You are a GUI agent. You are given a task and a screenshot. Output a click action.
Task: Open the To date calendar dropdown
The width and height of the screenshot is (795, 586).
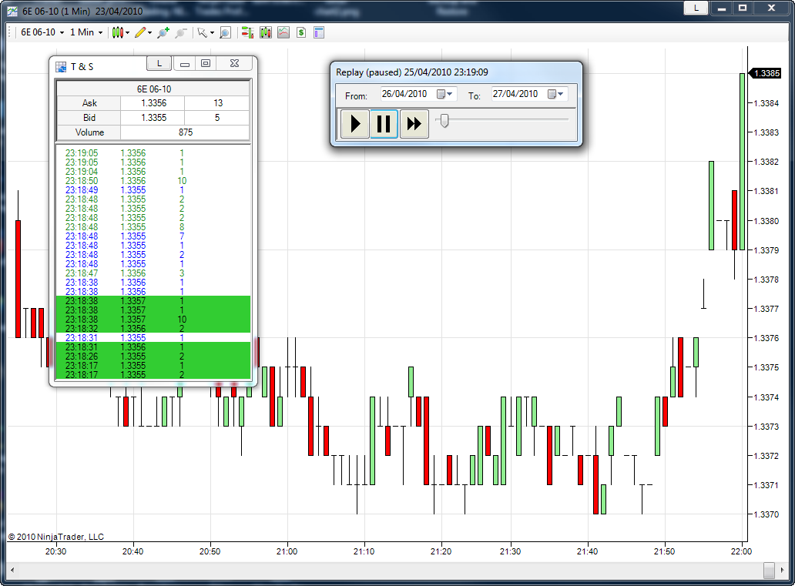click(555, 94)
